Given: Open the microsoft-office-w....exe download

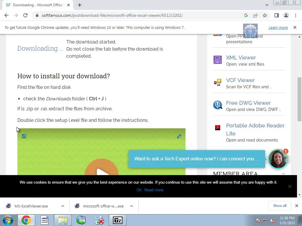Looking at the screenshot, I should (103, 206).
